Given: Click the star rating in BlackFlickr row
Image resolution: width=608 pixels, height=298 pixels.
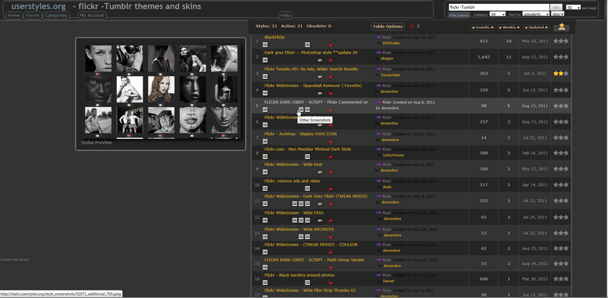Looking at the screenshot, I should [561, 40].
